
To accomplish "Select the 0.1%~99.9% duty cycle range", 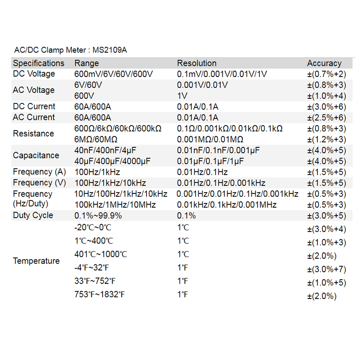I will tap(98, 216).
